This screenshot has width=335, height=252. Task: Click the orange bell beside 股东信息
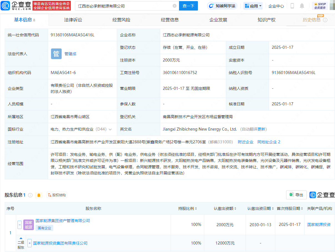[x=39, y=195]
